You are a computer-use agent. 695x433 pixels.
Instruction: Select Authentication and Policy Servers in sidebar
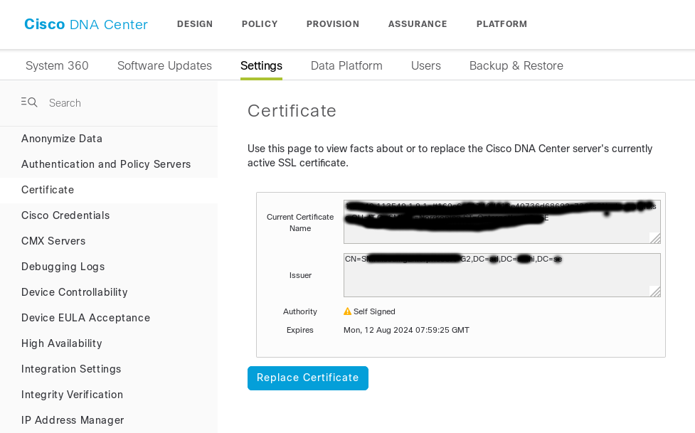[x=105, y=164]
